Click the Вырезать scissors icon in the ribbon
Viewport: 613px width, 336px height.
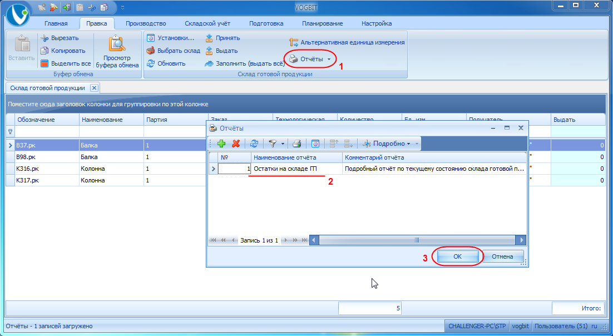(45, 38)
